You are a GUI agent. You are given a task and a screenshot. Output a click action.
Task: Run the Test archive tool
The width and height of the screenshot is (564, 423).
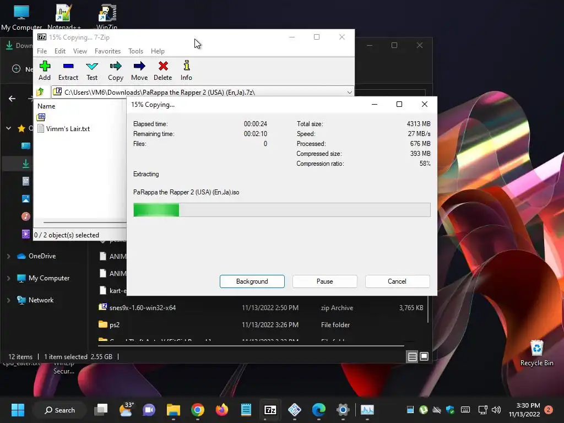point(92,70)
